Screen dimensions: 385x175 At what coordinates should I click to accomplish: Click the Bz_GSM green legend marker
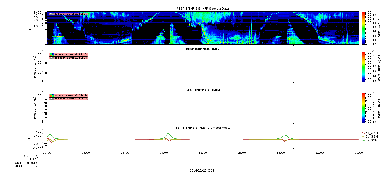pos(363,140)
